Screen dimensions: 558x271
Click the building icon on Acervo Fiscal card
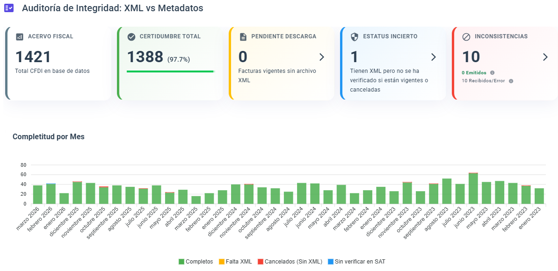(x=19, y=36)
